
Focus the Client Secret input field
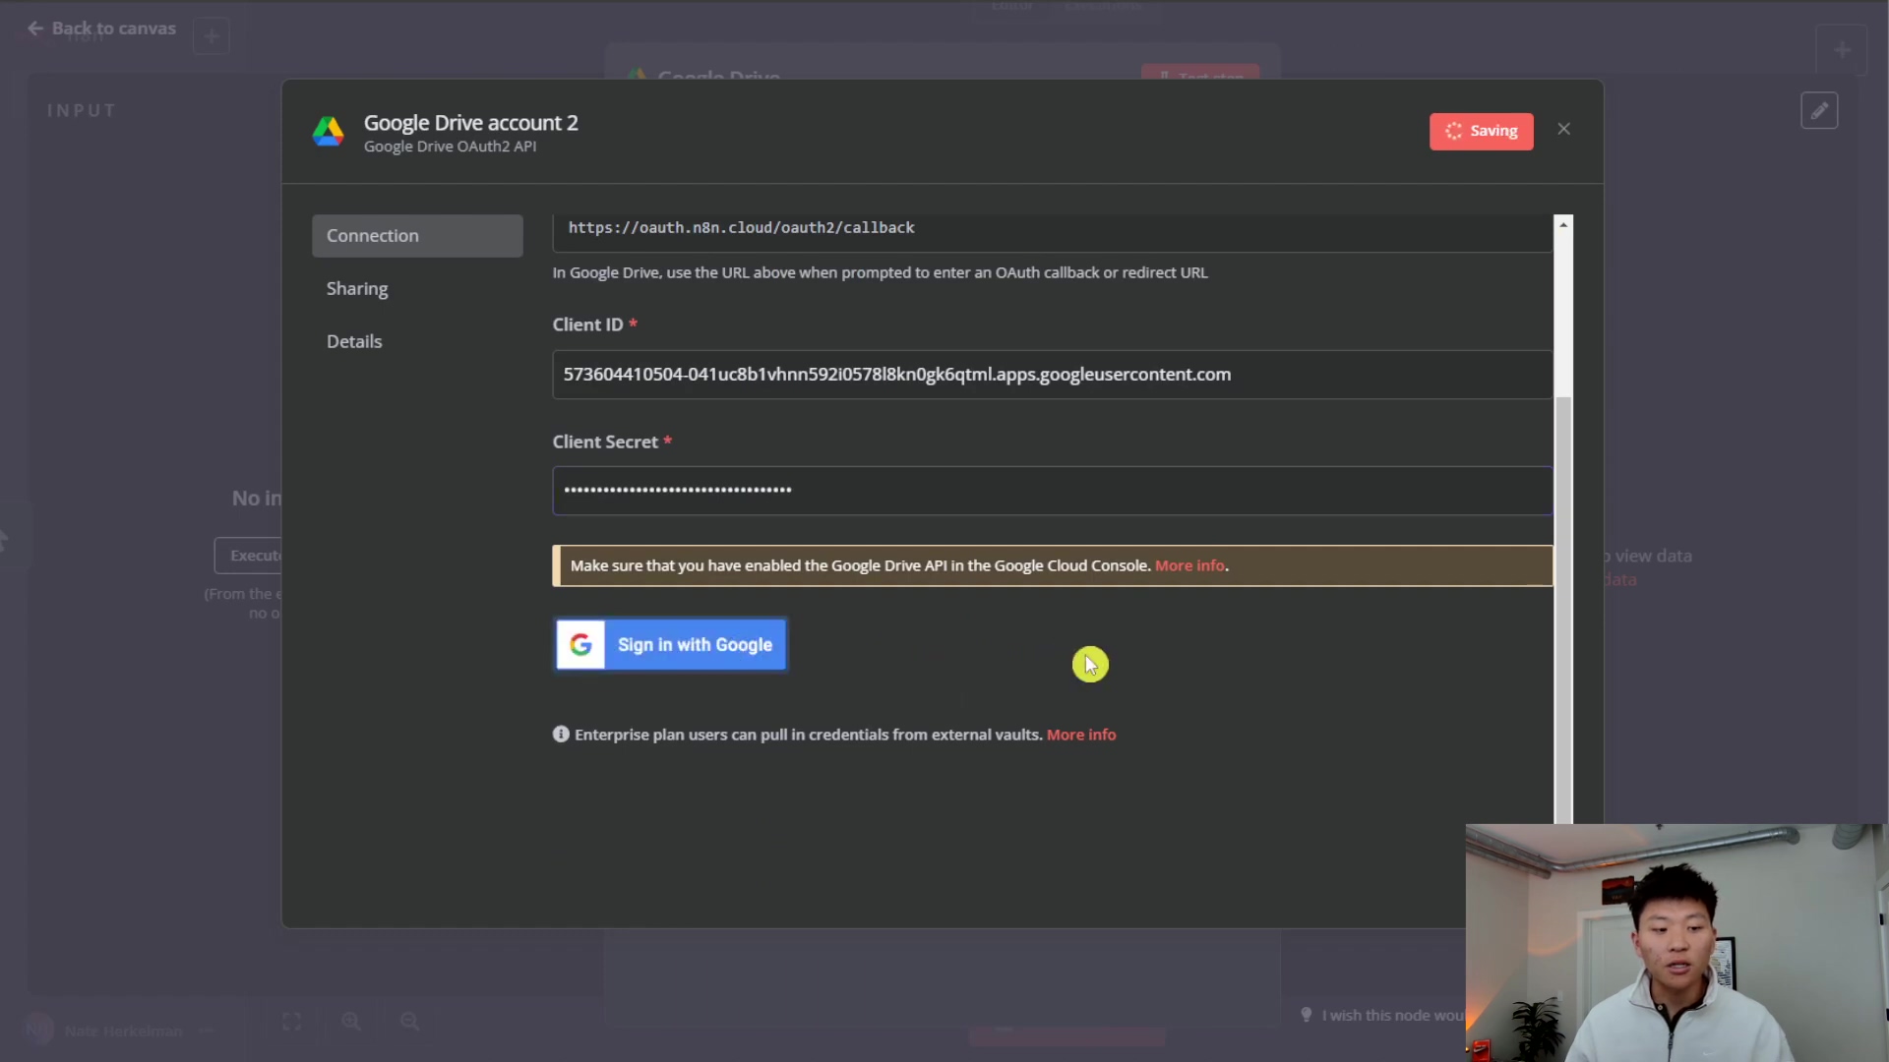[1052, 491]
